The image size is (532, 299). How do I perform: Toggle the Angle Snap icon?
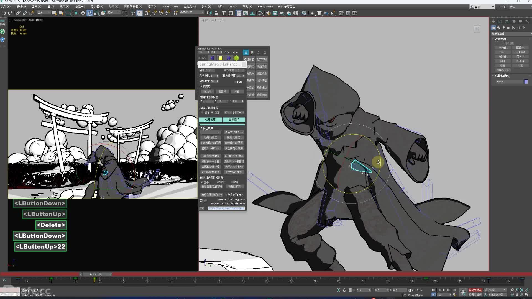tap(154, 13)
